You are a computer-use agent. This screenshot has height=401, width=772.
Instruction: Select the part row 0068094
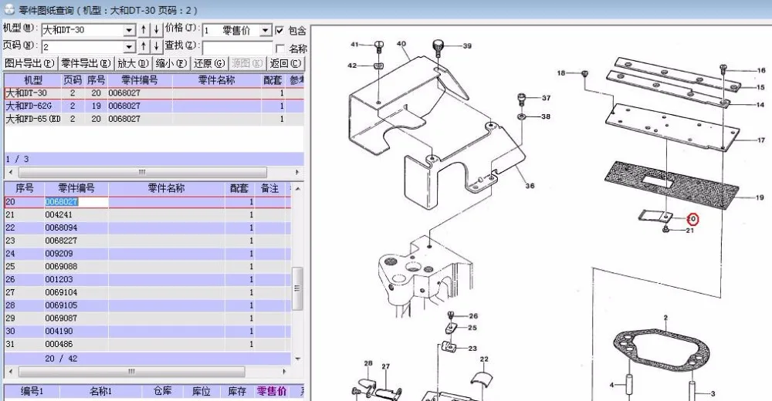point(147,227)
